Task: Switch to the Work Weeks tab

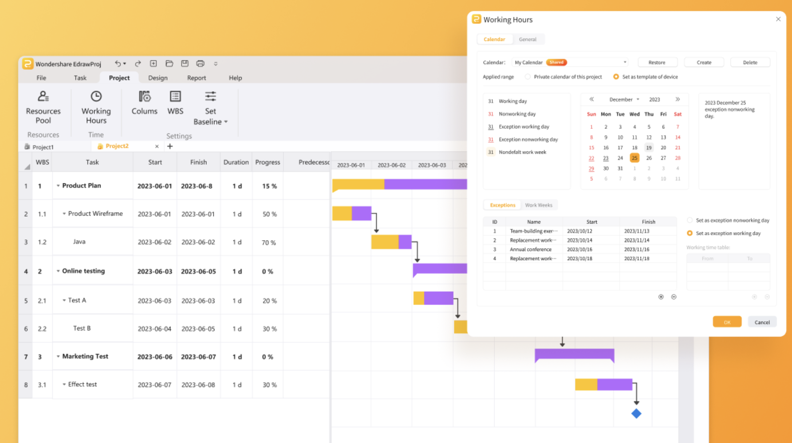Action: point(539,205)
